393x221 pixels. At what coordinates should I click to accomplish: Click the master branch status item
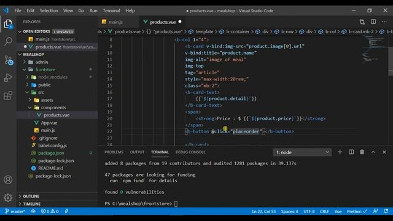click(x=15, y=211)
